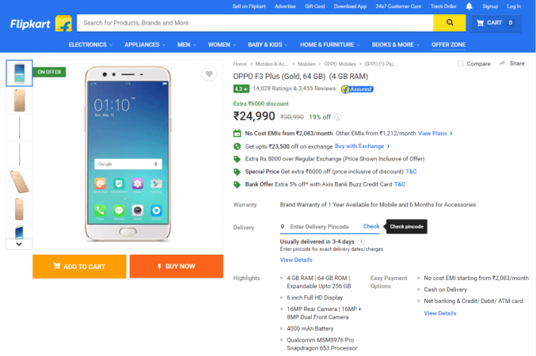Viewport: 536px width, 356px height.
Task: Click the product search input box
Action: click(255, 23)
